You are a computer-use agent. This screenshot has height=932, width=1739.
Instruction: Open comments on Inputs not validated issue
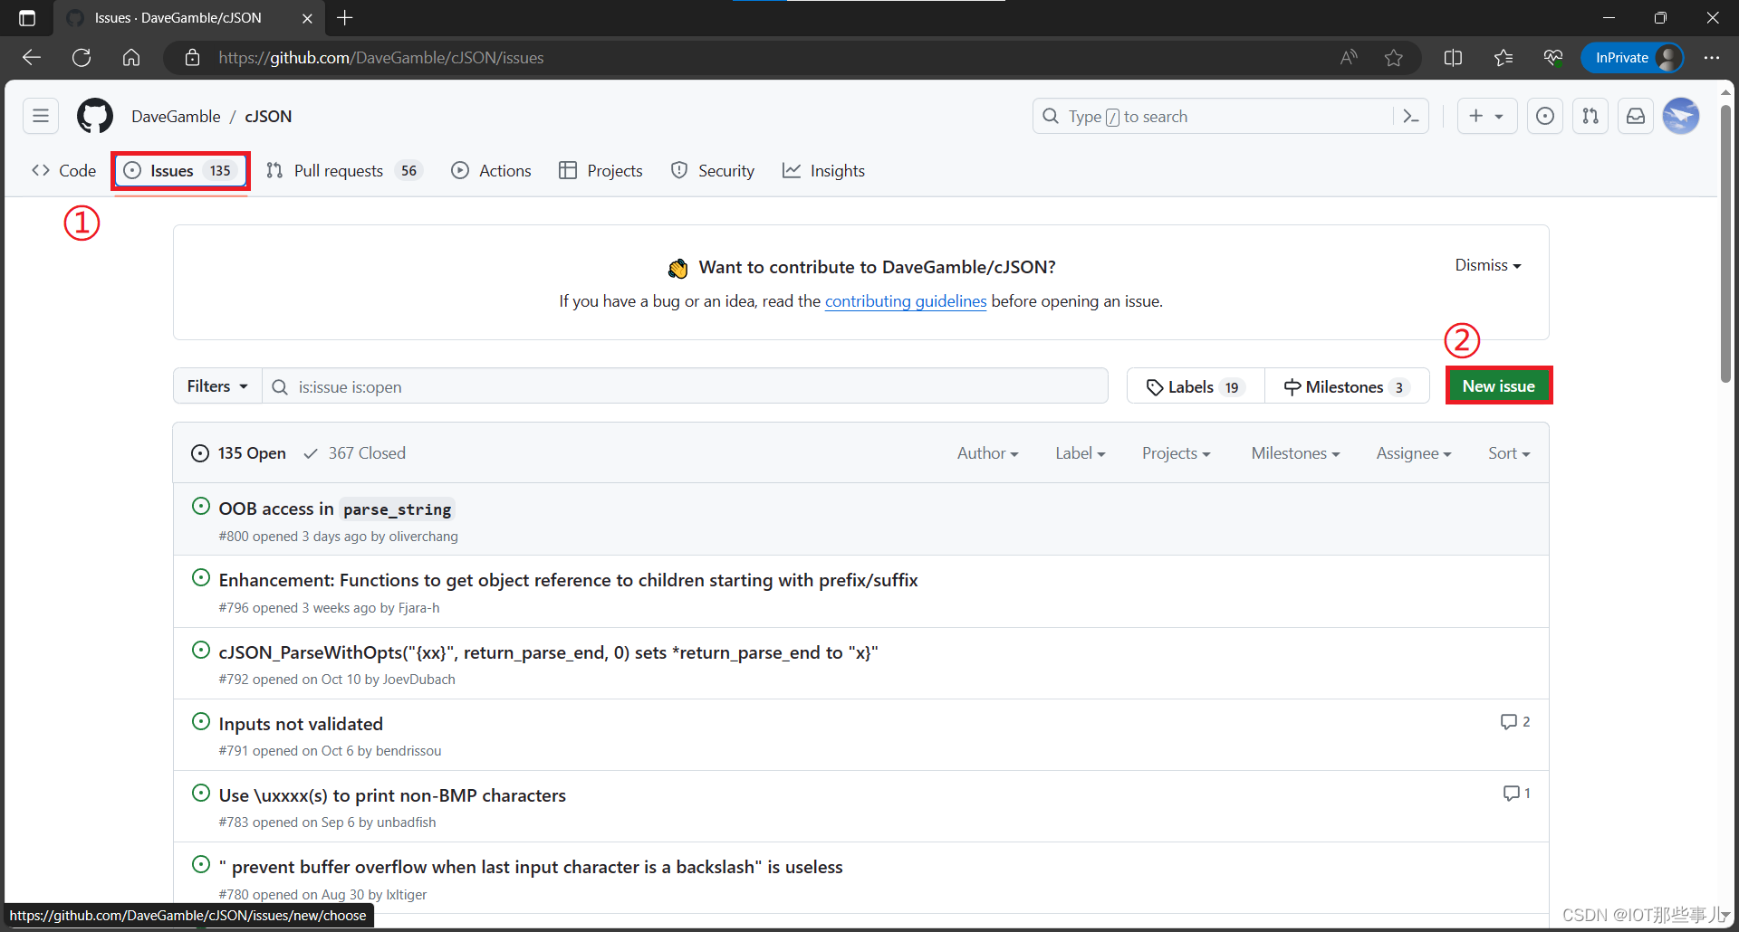tap(1515, 722)
